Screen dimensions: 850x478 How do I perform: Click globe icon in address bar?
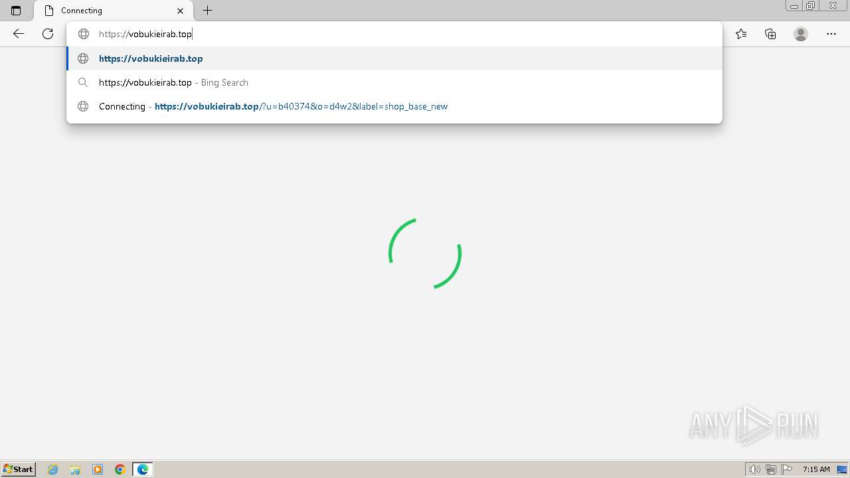click(x=84, y=34)
